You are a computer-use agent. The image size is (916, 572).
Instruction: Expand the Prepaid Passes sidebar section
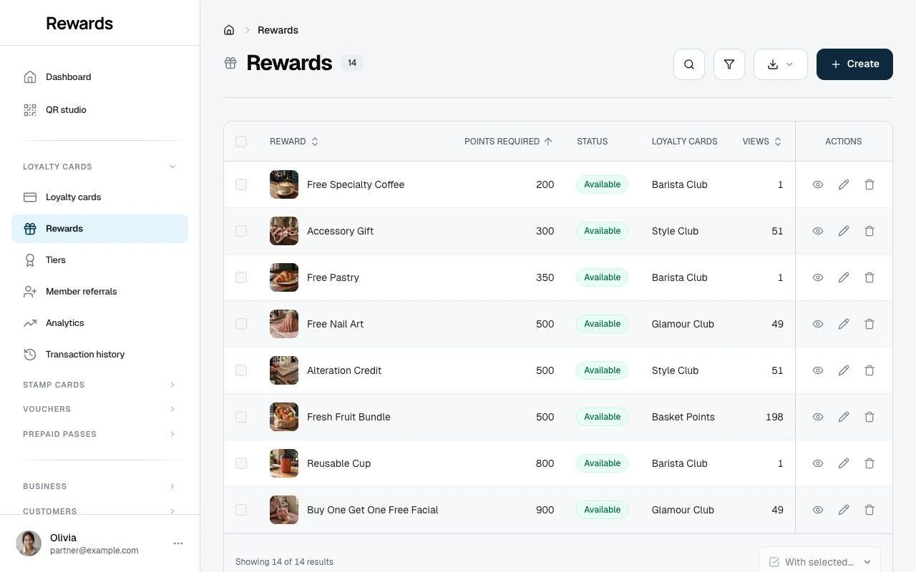[99, 434]
